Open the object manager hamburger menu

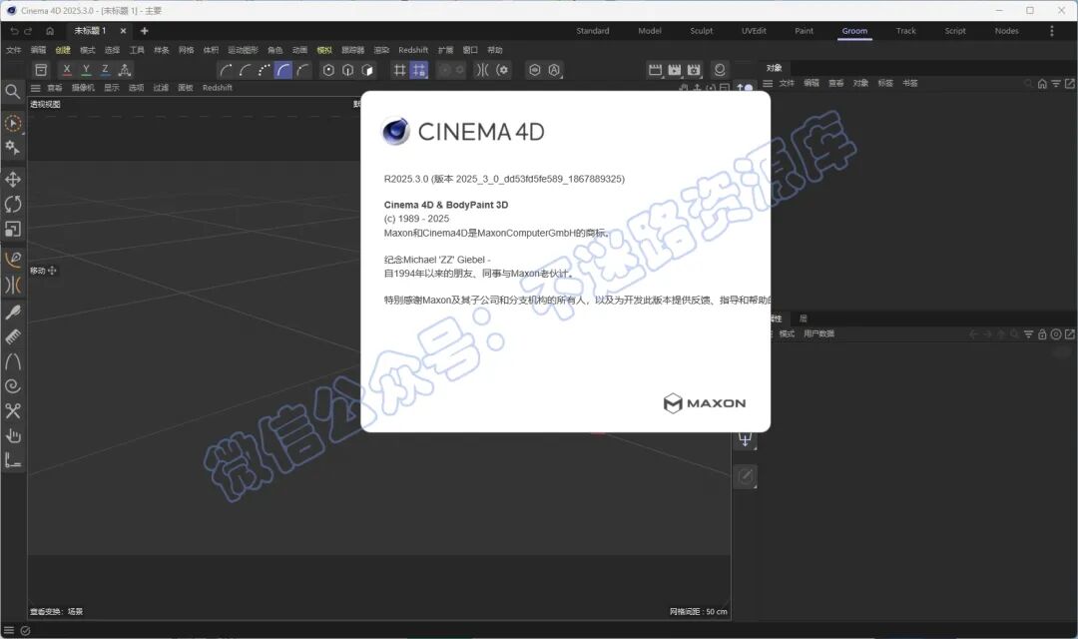click(x=768, y=83)
